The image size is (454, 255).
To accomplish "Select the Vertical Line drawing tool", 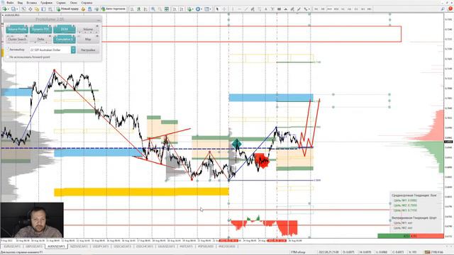I will coord(233,9).
